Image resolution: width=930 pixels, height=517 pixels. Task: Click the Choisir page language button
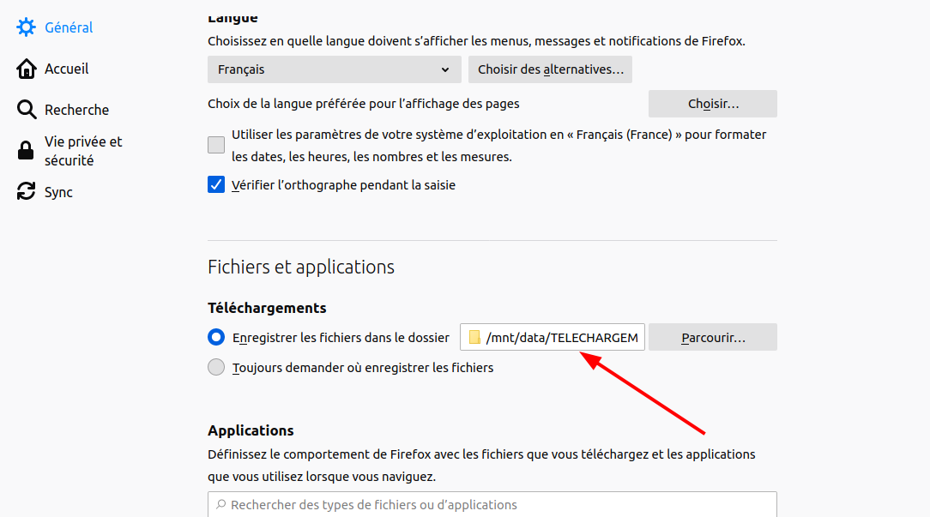click(x=712, y=104)
